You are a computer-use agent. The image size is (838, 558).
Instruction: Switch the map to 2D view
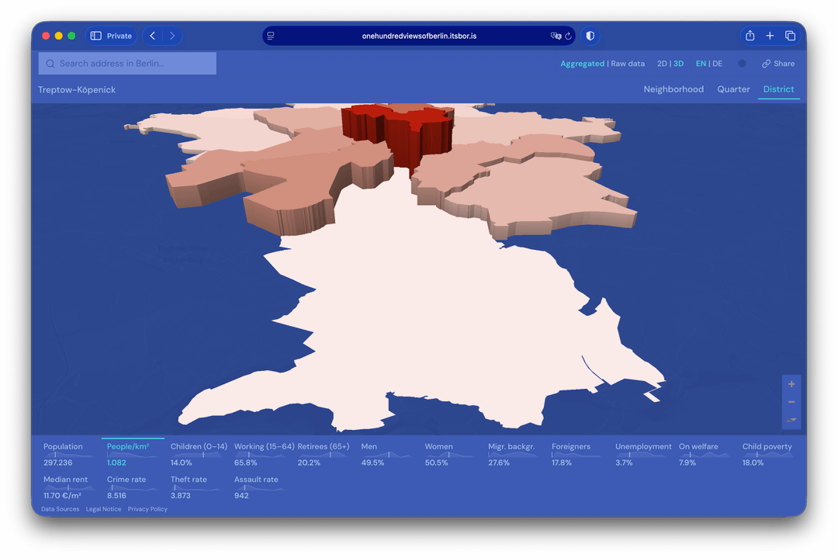662,64
